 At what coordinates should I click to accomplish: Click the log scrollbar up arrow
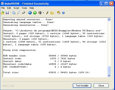point(109,19)
